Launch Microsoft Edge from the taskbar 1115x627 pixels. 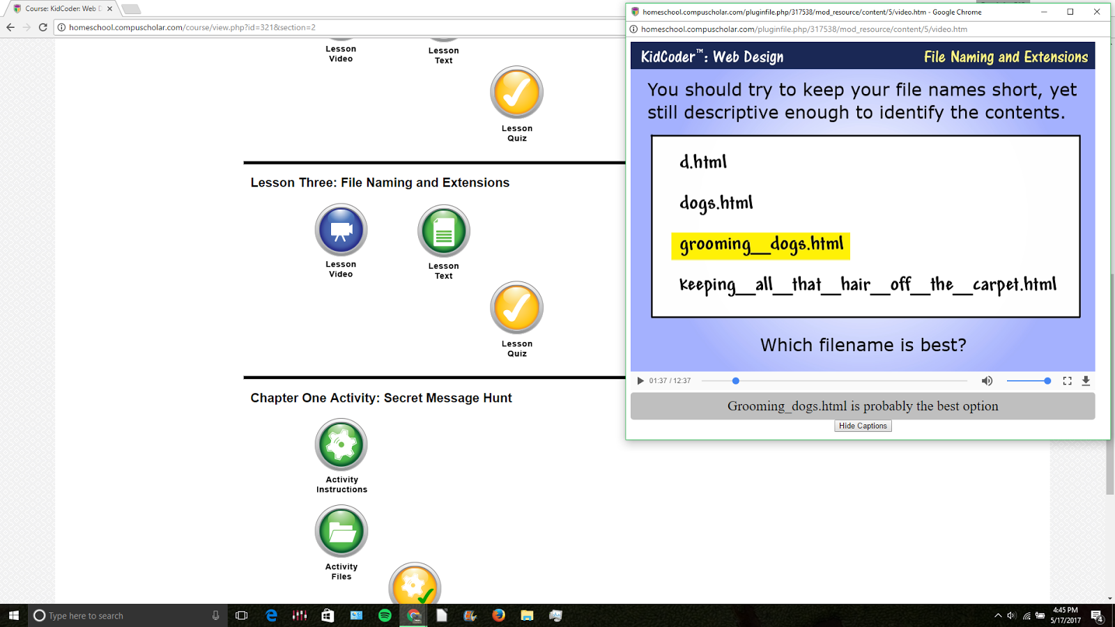(271, 615)
